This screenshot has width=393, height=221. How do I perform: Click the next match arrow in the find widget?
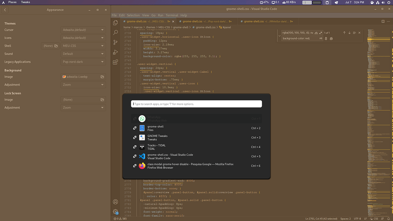tap(349, 33)
